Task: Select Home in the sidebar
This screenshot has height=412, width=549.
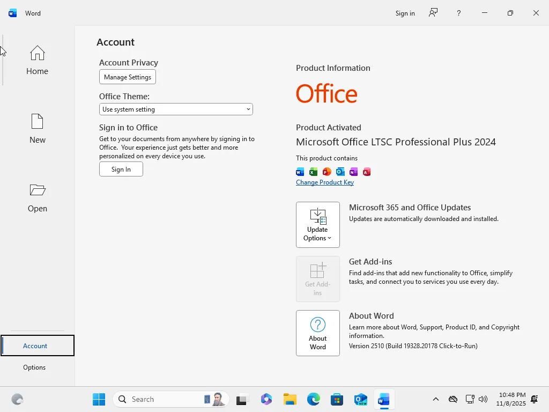Action: tap(37, 60)
